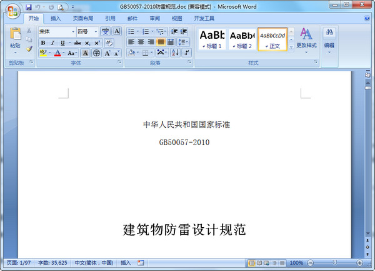Switch to the 审阅 tab

point(155,18)
